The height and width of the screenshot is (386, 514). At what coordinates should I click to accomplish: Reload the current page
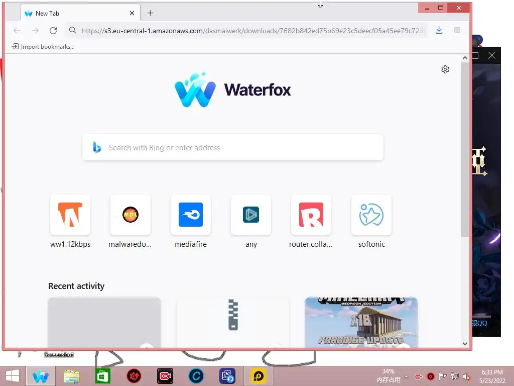pyautogui.click(x=53, y=31)
